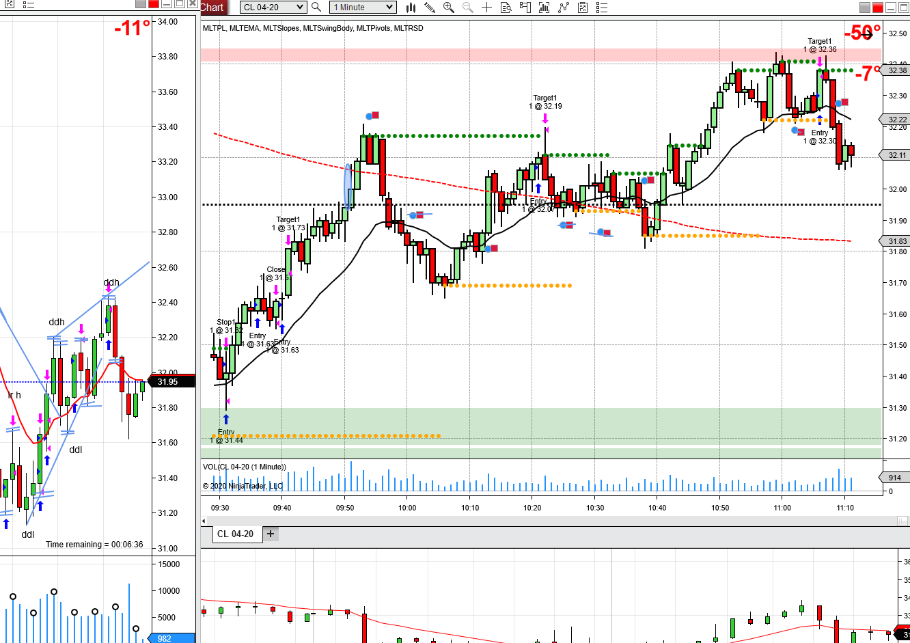Click the Target1 1 @ 32.36 label
Viewport: 910px width, 643px height.
pos(820,45)
